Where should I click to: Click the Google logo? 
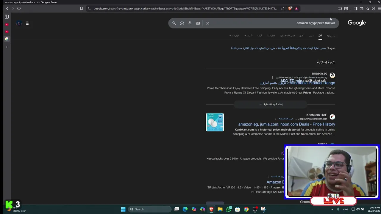point(357,23)
